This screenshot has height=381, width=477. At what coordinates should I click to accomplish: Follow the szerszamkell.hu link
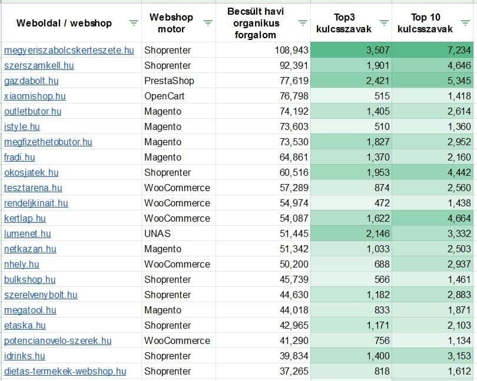(x=39, y=66)
